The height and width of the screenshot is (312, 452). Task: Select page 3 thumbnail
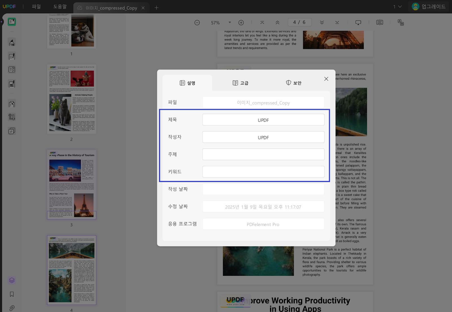click(x=71, y=184)
